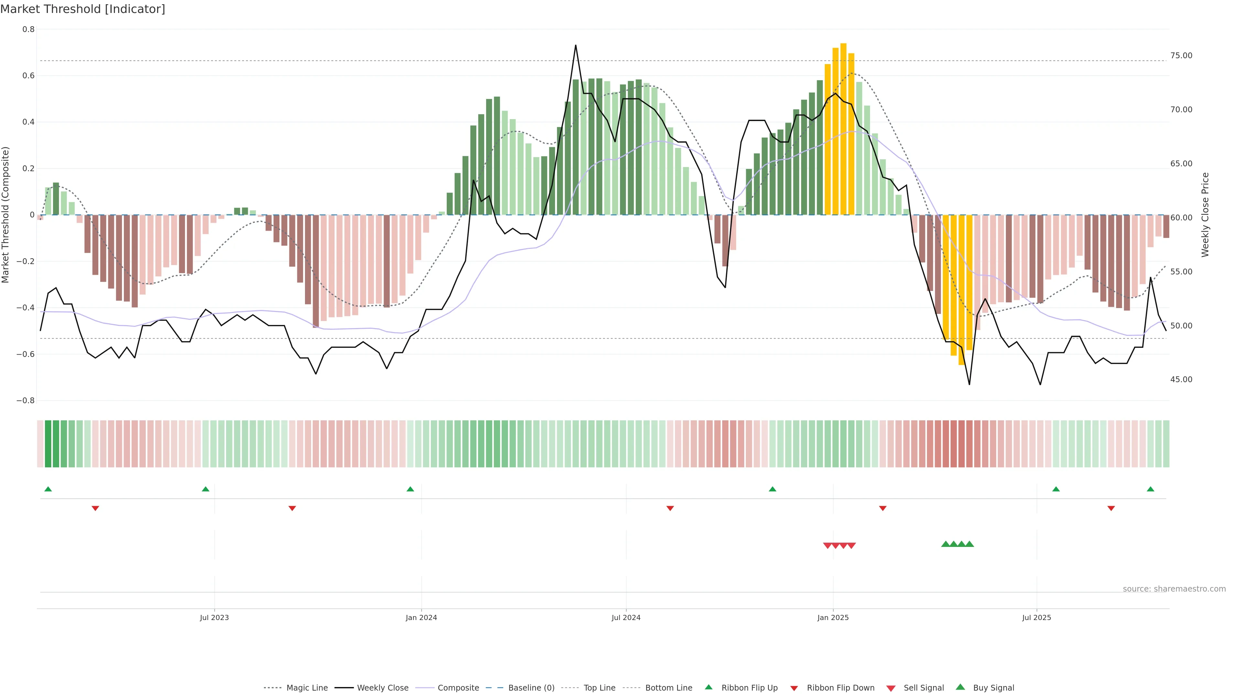The width and height of the screenshot is (1242, 699).
Task: Hide the Composite line via legend
Action: [458, 688]
